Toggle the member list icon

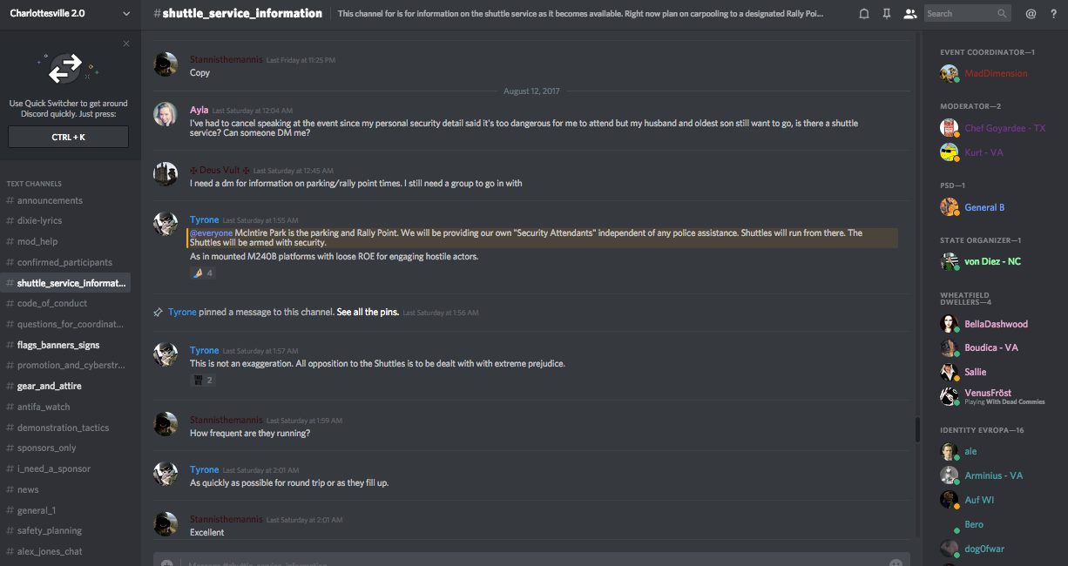[910, 14]
